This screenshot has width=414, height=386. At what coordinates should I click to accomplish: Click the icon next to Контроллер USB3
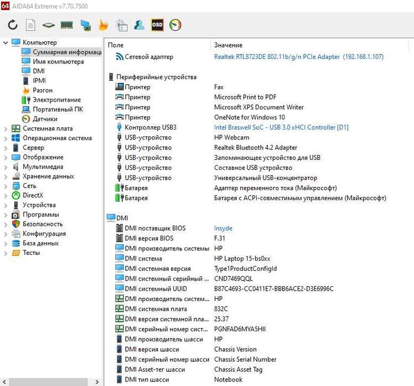119,127
